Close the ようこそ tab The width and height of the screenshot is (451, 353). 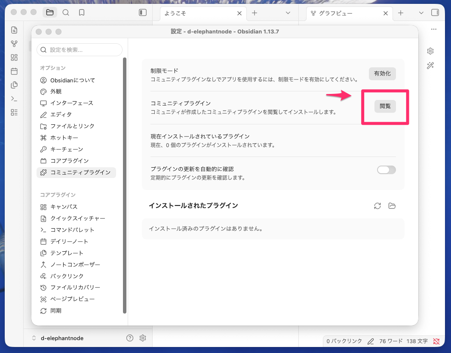point(239,13)
